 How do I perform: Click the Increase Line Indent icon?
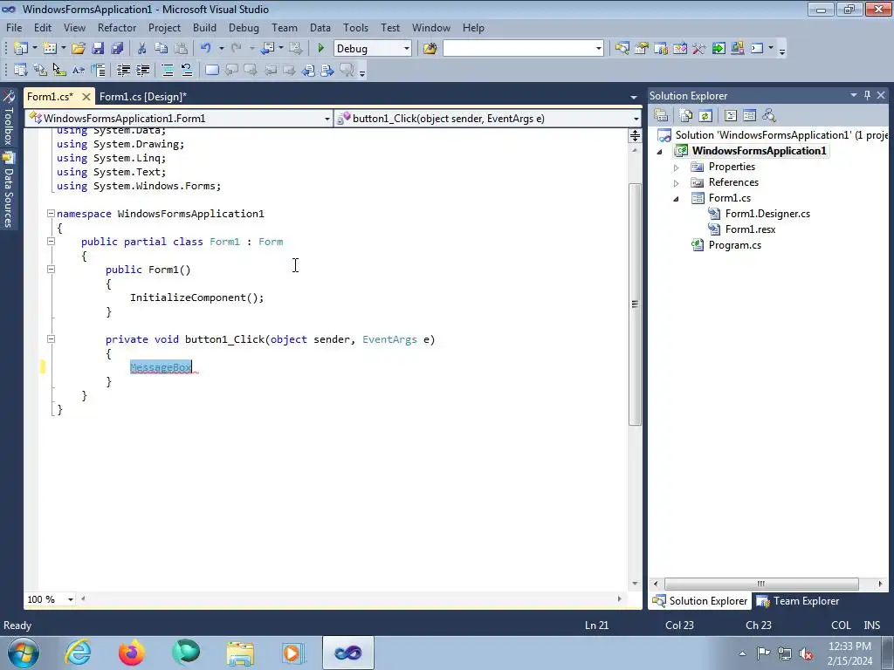[142, 70]
